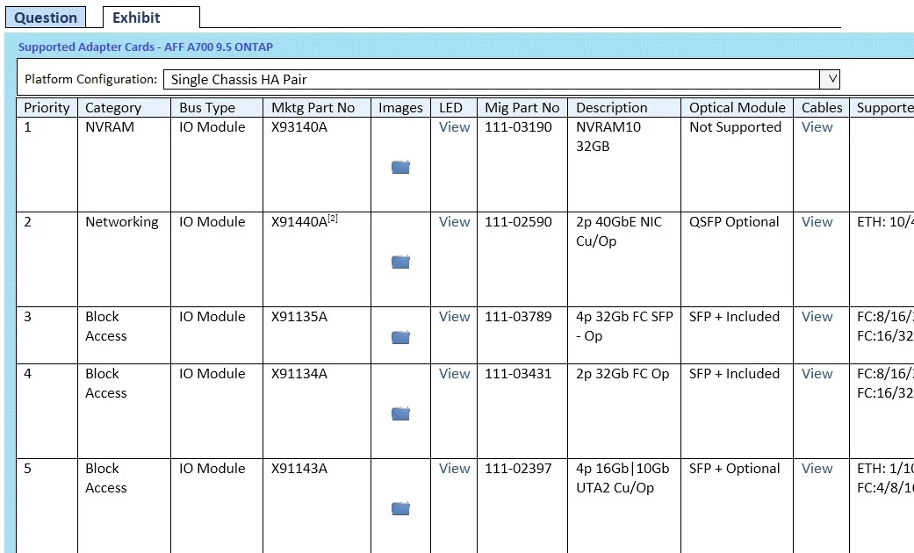
Task: Click the NVRAM10 32GB description
Action: click(608, 137)
